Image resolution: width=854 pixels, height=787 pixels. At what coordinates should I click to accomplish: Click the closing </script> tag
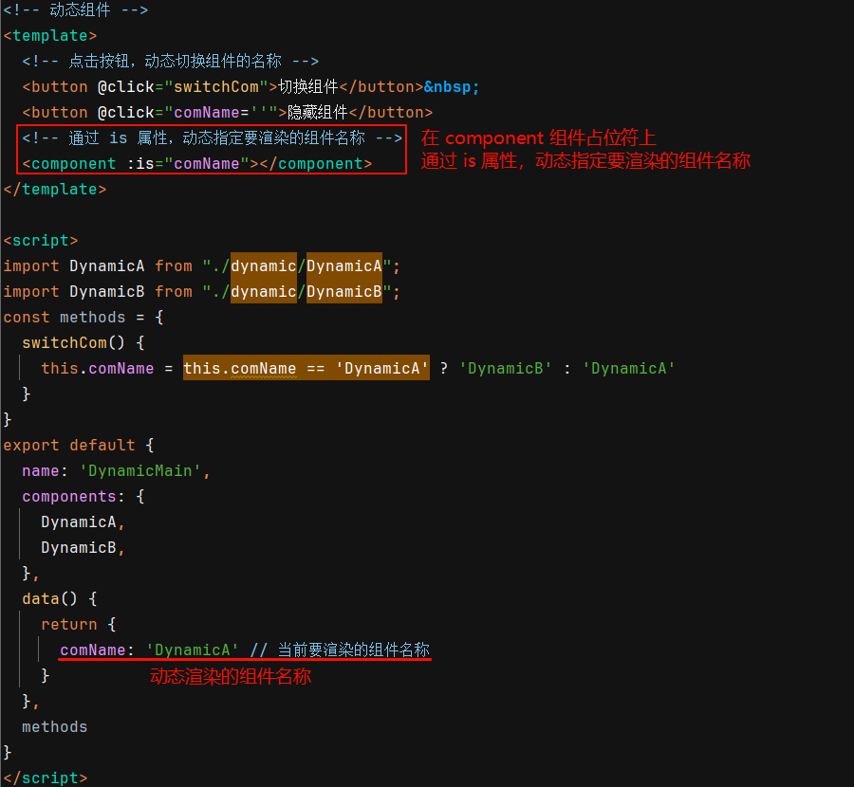(x=46, y=778)
